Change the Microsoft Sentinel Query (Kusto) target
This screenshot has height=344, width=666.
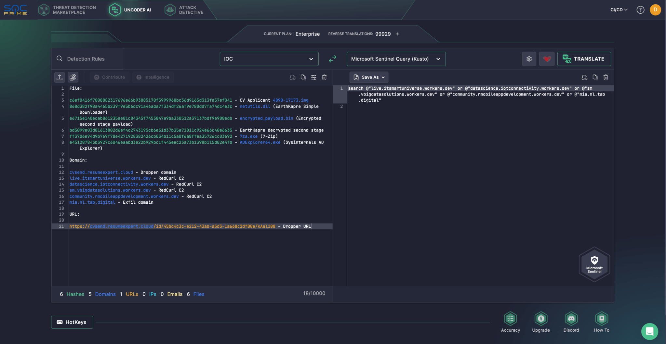pos(395,59)
